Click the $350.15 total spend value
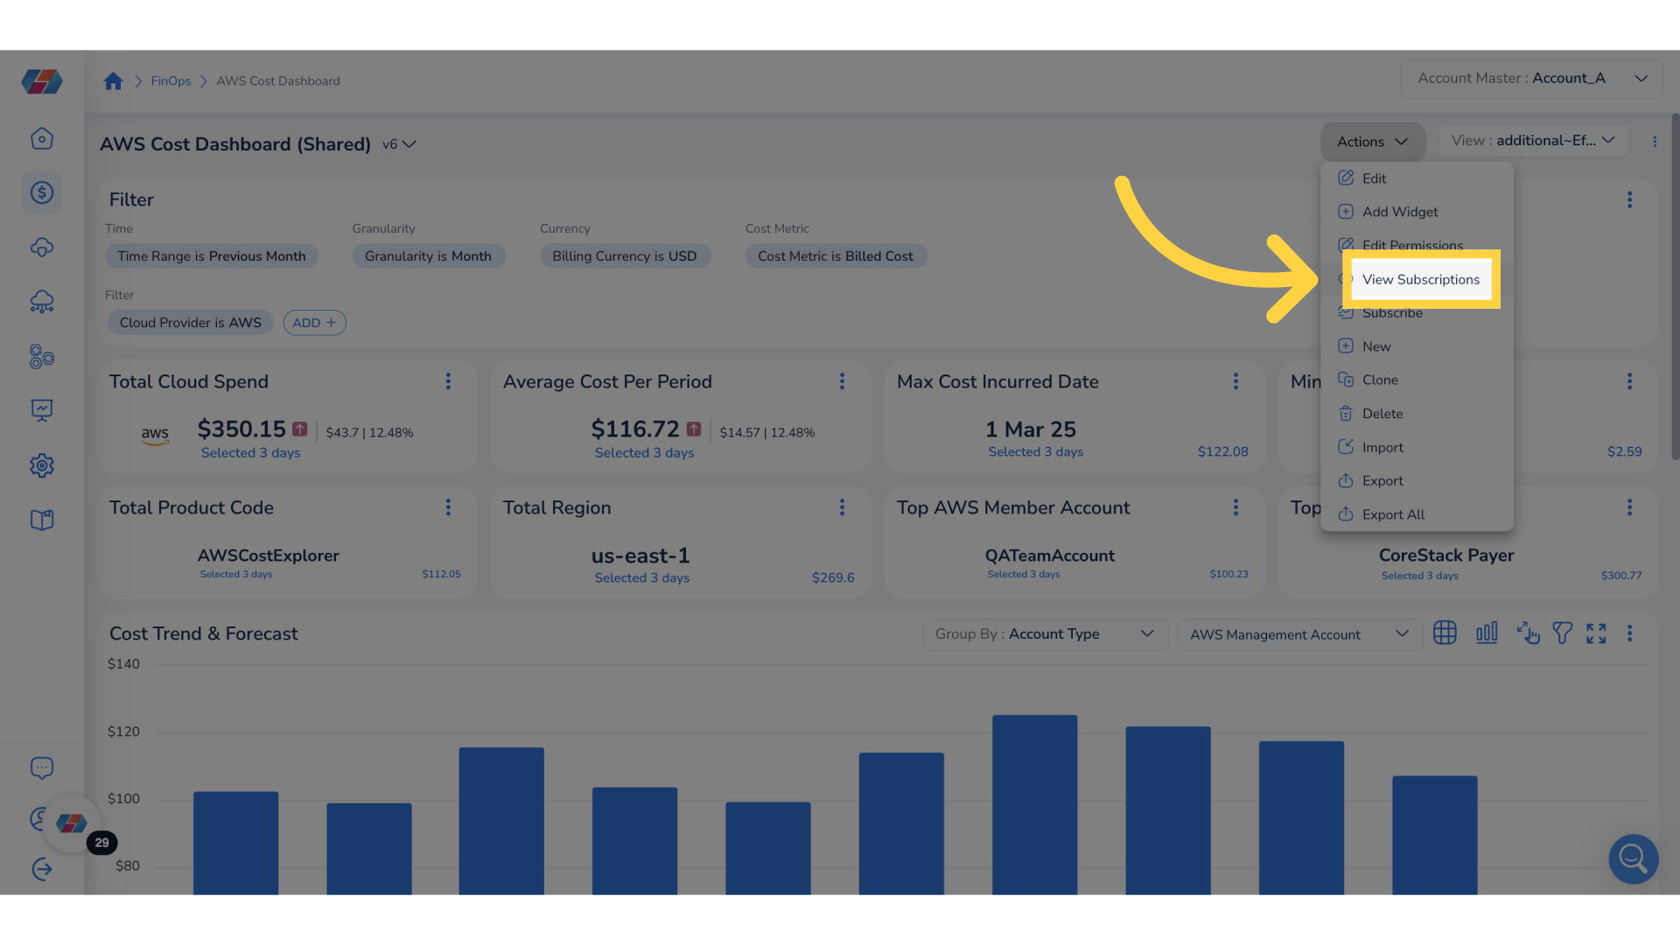 (x=241, y=430)
